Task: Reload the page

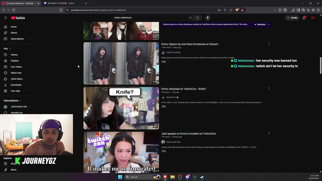Action: [x=14, y=10]
